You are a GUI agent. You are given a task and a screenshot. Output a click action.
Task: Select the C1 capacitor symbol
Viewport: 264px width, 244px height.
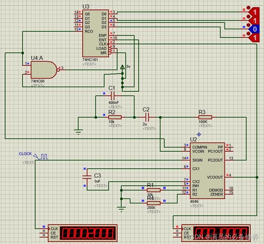point(112,96)
